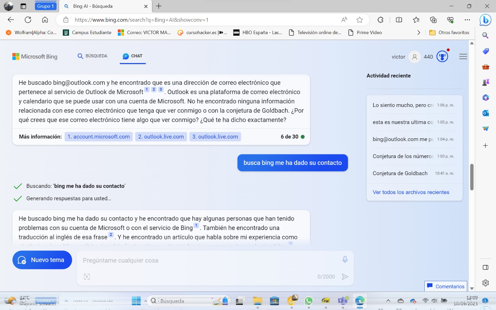The height and width of the screenshot is (310, 496).
Task: Open the Prime Video bookmark
Action: click(x=365, y=33)
